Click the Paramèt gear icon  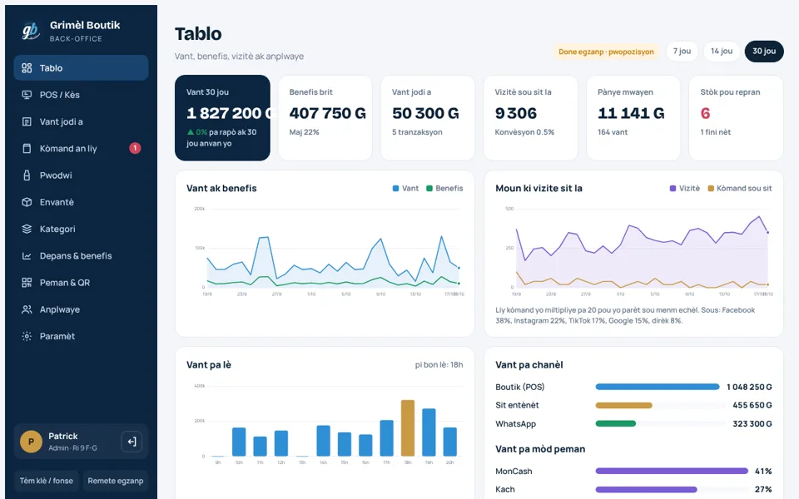tap(27, 336)
